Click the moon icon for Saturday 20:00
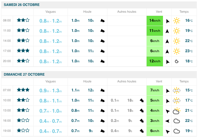 point(177,61)
